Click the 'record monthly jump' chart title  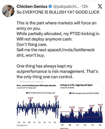pyautogui.click(x=36, y=85)
